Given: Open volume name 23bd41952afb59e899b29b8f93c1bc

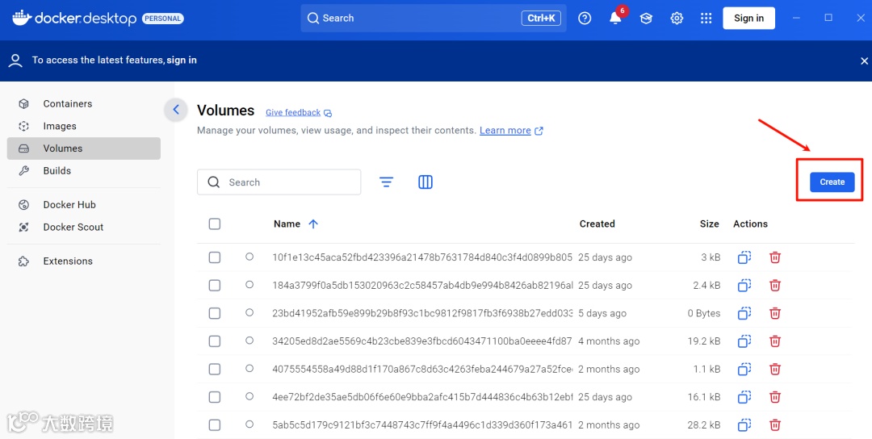Looking at the screenshot, I should (422, 313).
